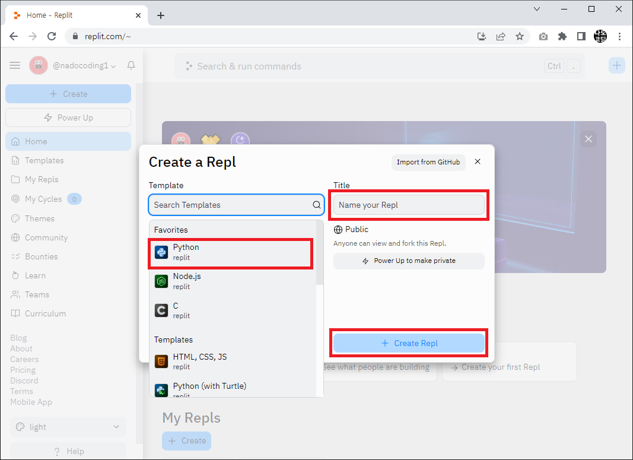Open Chrome's three-dot menu
The image size is (633, 460).
point(619,36)
